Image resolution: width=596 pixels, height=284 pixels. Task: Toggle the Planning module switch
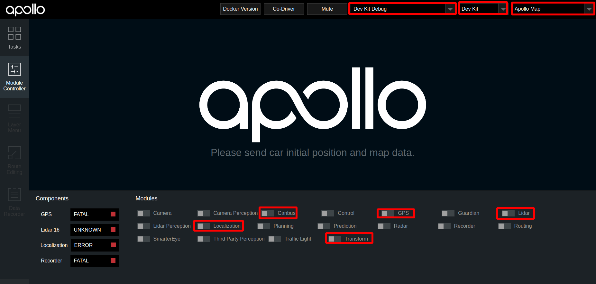tap(264, 226)
